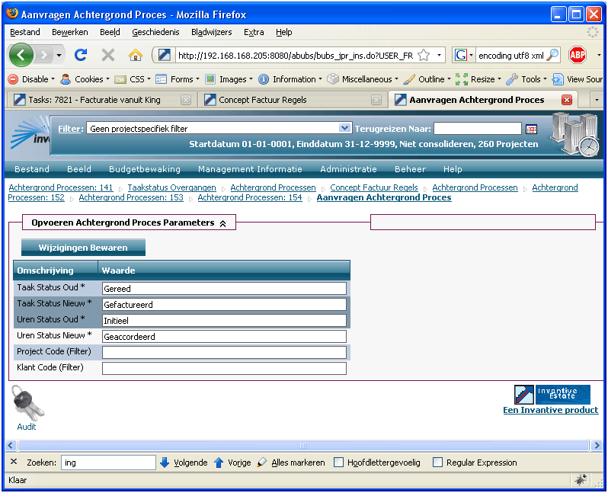Click the Adblock Plus ABP icon
Viewport: 608px width, 493px height.
click(578, 55)
